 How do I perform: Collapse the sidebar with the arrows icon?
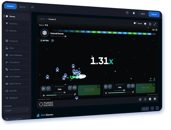(32, 7)
